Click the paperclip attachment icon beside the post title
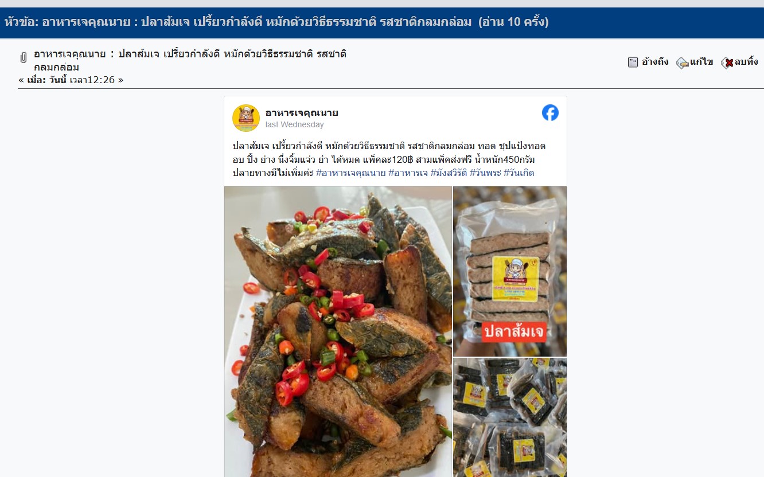Screen dimensions: 764x477 click(x=24, y=57)
